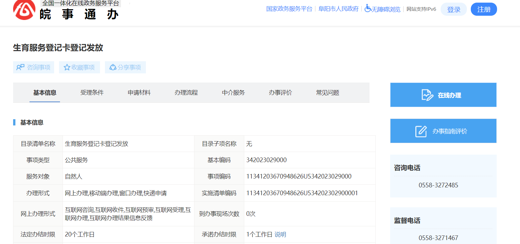Open the 国家政务服务平台 link
This screenshot has width=520, height=244.
coord(289,9)
